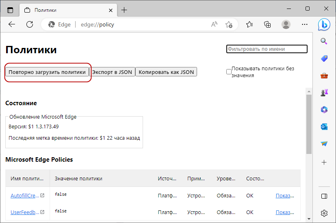The width and height of the screenshot is (336, 223).
Task: Click the Источ... column header
Action: tap(167, 179)
